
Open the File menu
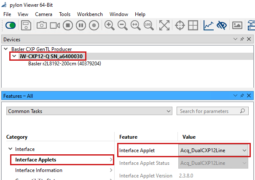7,14
